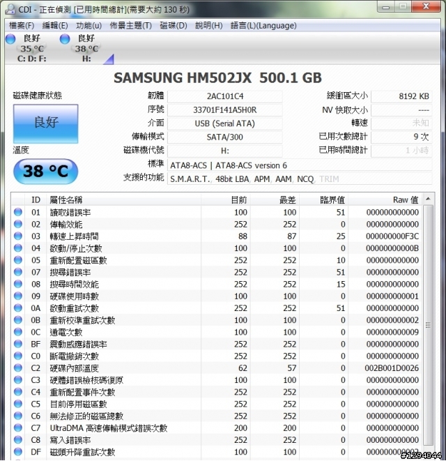
Task: Click status icon for attribute 01 讀取錯誤率
Action: coord(18,212)
